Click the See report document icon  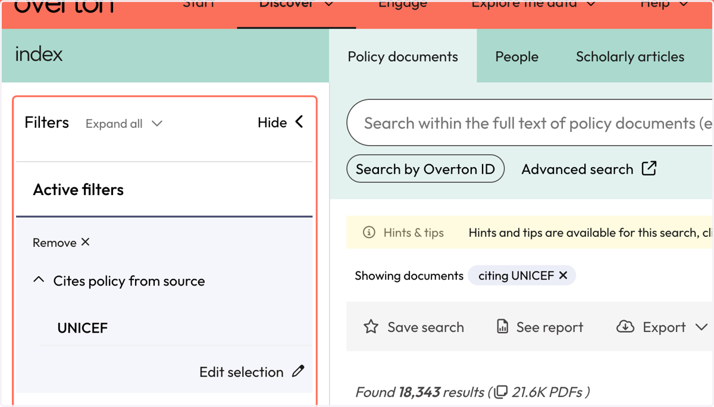point(502,327)
